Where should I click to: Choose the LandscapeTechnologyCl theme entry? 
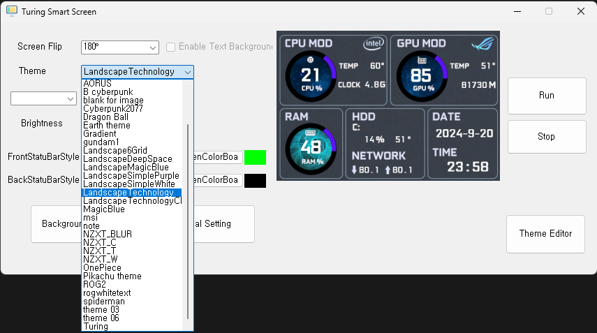(x=132, y=200)
